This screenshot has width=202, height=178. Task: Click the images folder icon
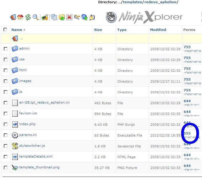tap(15, 81)
